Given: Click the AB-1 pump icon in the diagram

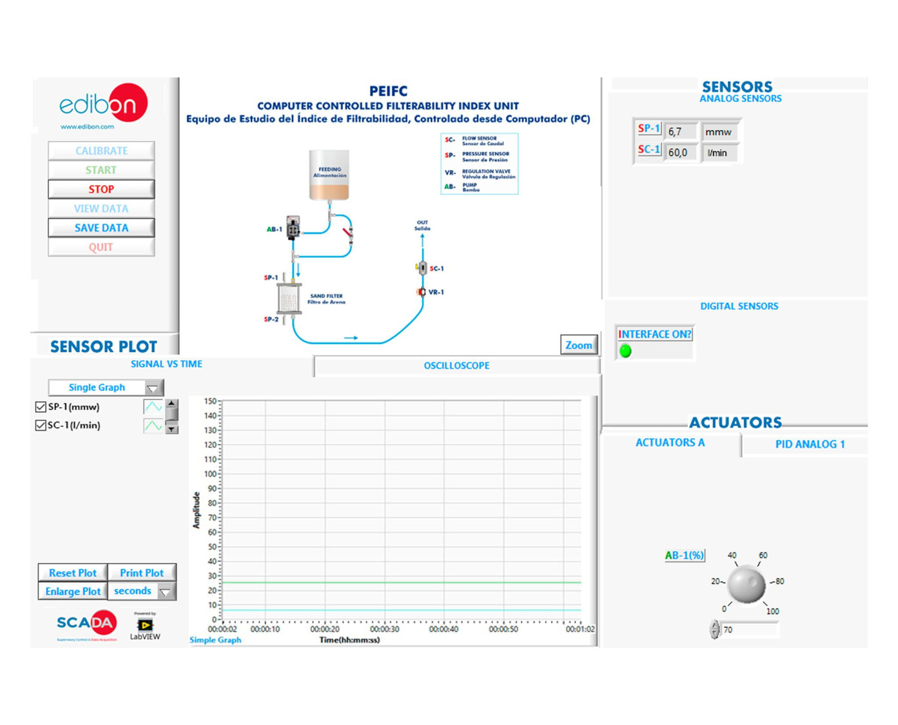Looking at the screenshot, I should point(293,228).
